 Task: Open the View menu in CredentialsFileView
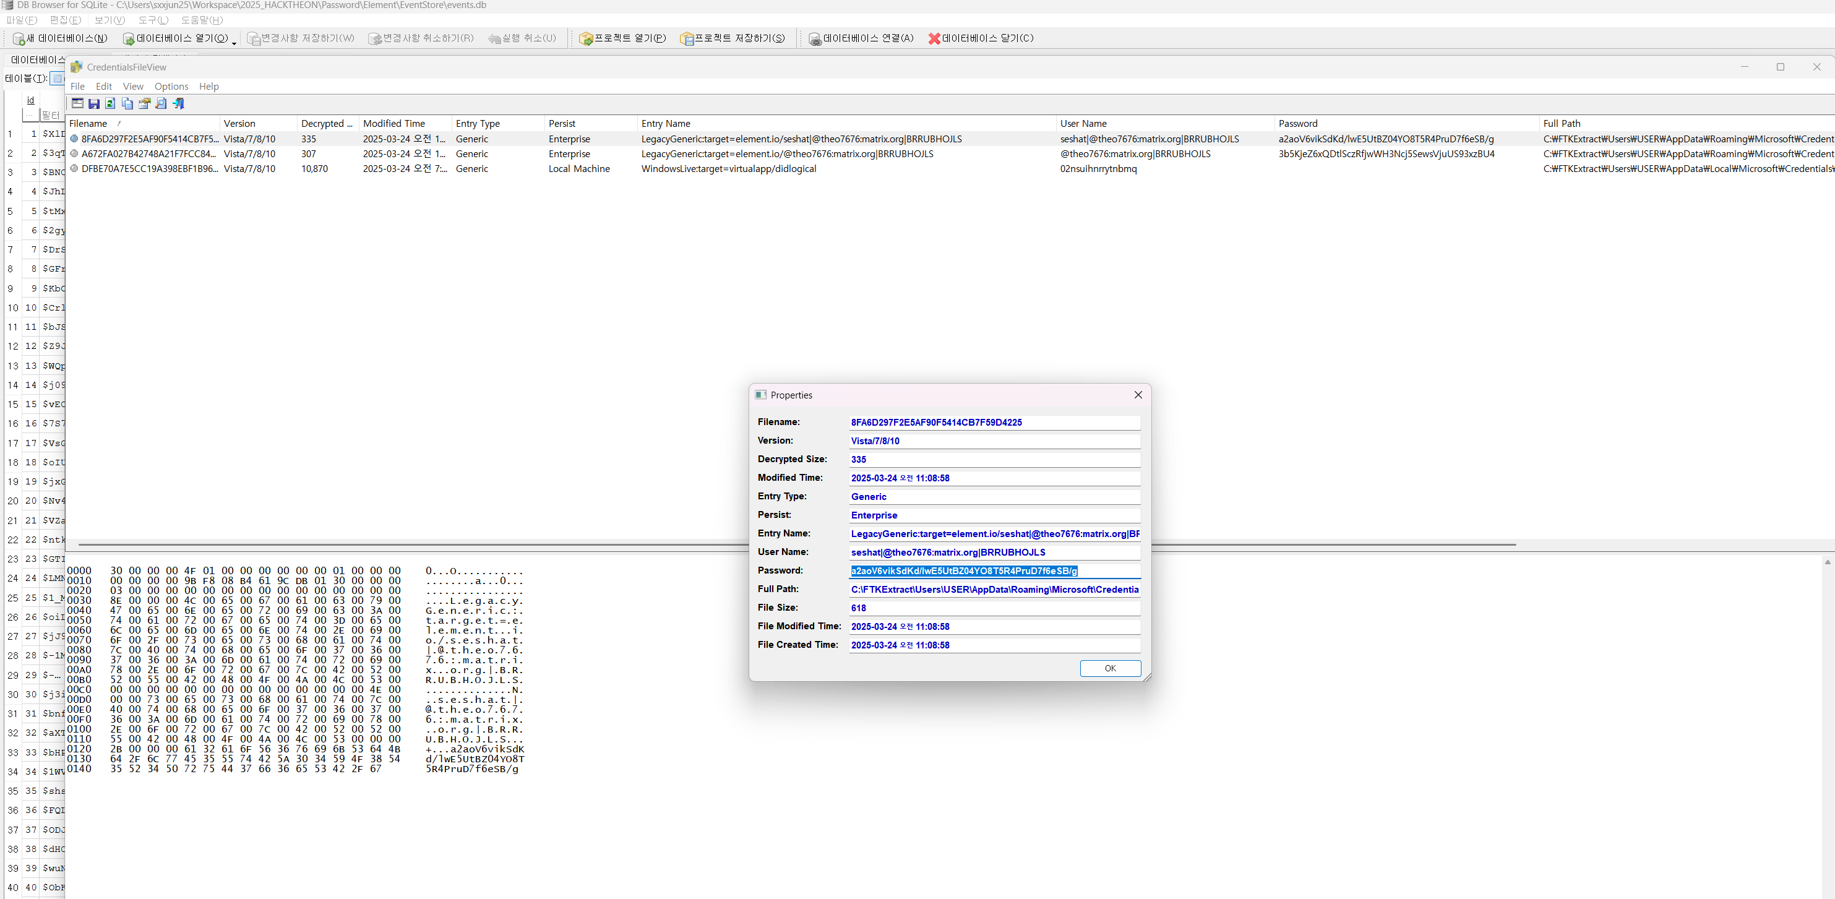click(133, 86)
